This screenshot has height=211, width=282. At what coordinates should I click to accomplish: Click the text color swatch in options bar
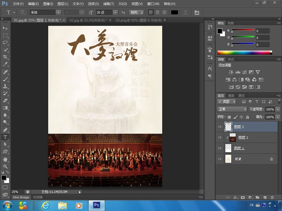point(174,12)
